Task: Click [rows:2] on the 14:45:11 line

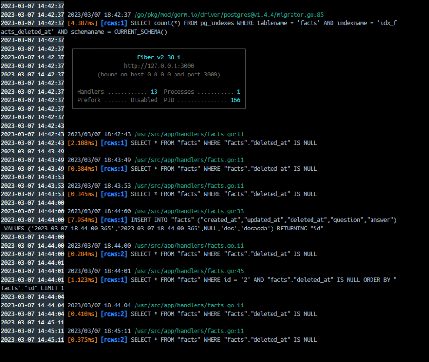Action: coord(114,339)
